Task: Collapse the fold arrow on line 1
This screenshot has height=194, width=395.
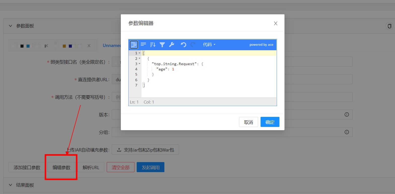Action: point(139,53)
